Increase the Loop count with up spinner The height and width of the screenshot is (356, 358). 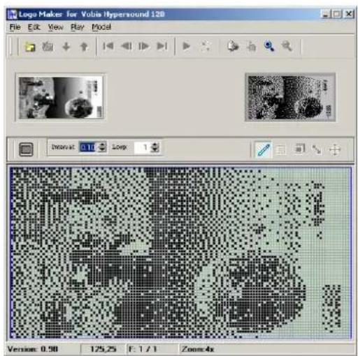tap(155, 144)
